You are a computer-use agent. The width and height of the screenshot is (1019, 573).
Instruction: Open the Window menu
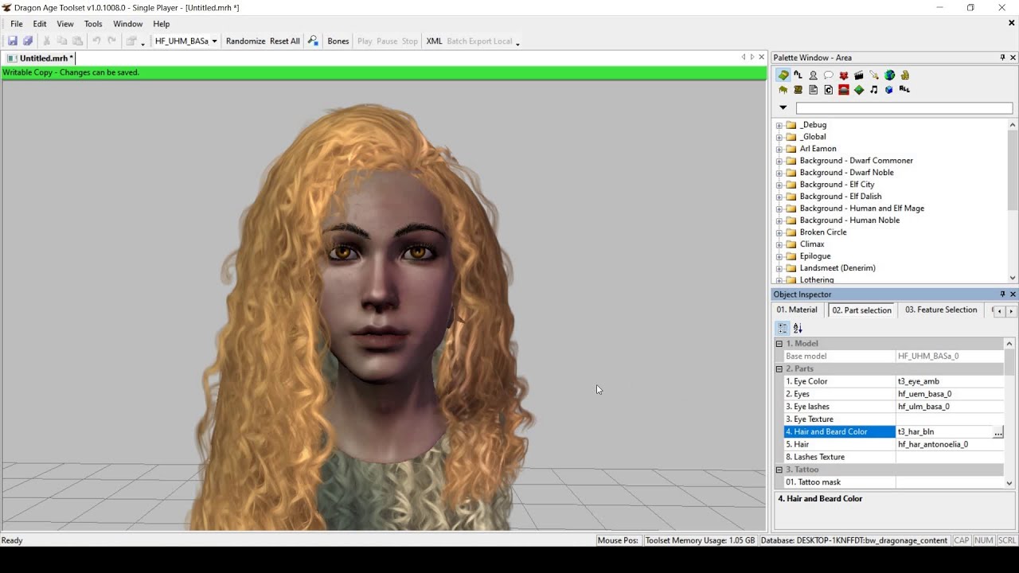[127, 24]
